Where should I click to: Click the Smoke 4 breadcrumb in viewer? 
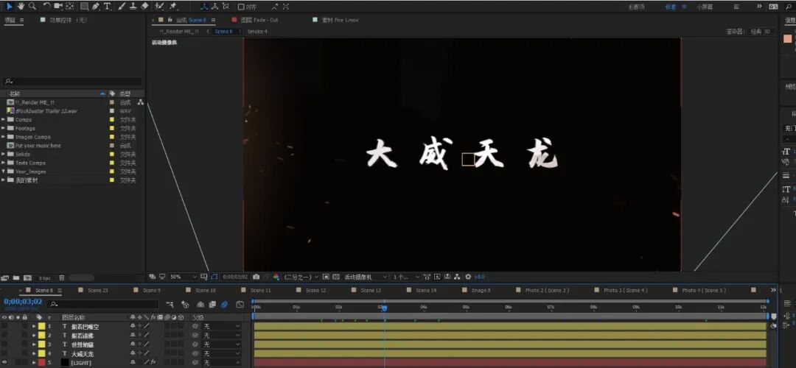257,32
